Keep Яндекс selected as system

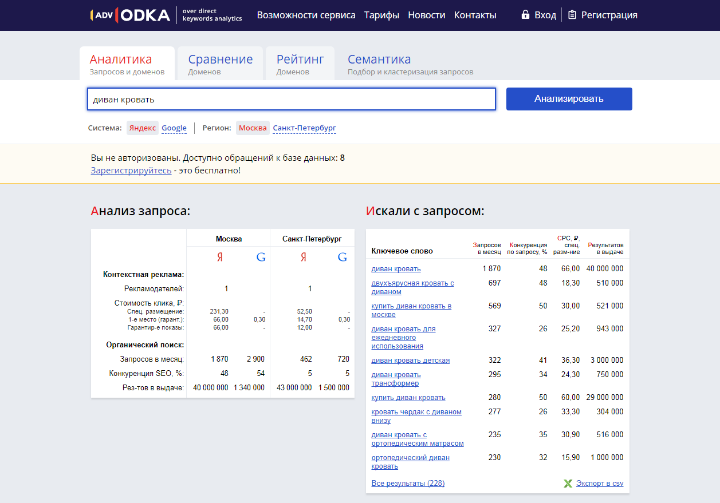142,128
